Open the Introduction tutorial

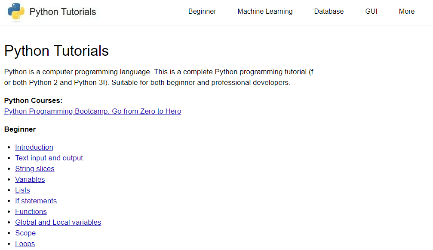click(x=34, y=147)
